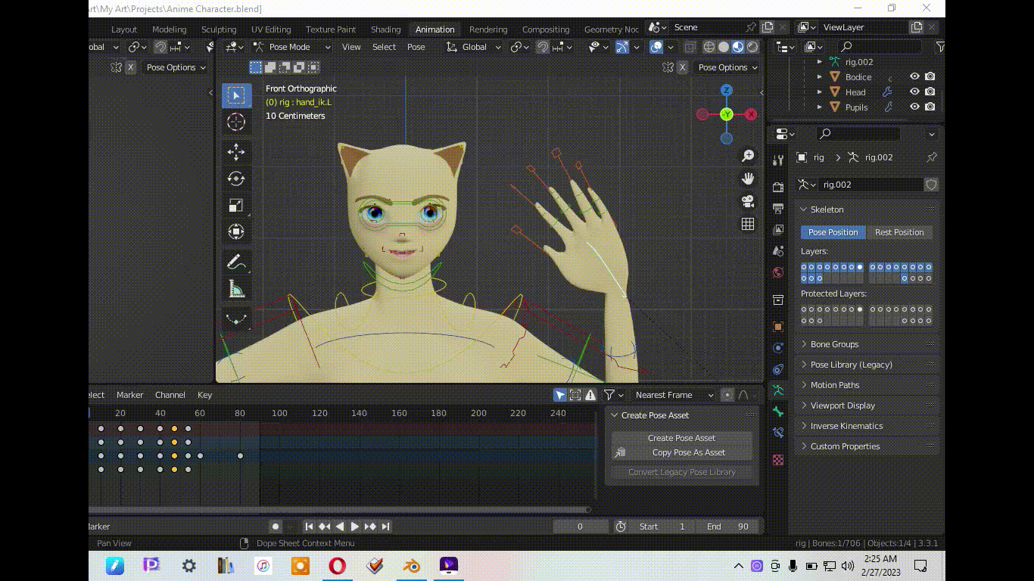Toggle viewport visibility of Bodice
This screenshot has height=581, width=1034.
[x=914, y=76]
